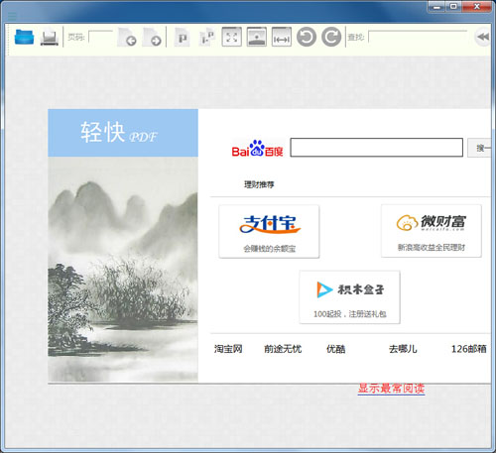Image resolution: width=496 pixels, height=453 pixels.
Task: Open the 淘宝网 link
Action: [x=228, y=349]
